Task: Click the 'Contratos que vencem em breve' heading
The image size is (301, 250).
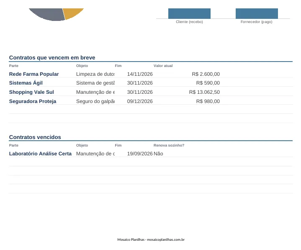Action: tap(52, 58)
